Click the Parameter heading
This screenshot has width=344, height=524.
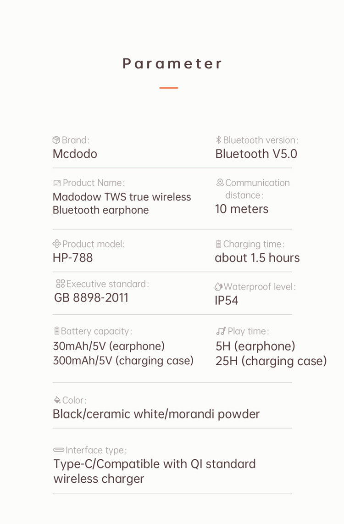click(x=172, y=63)
